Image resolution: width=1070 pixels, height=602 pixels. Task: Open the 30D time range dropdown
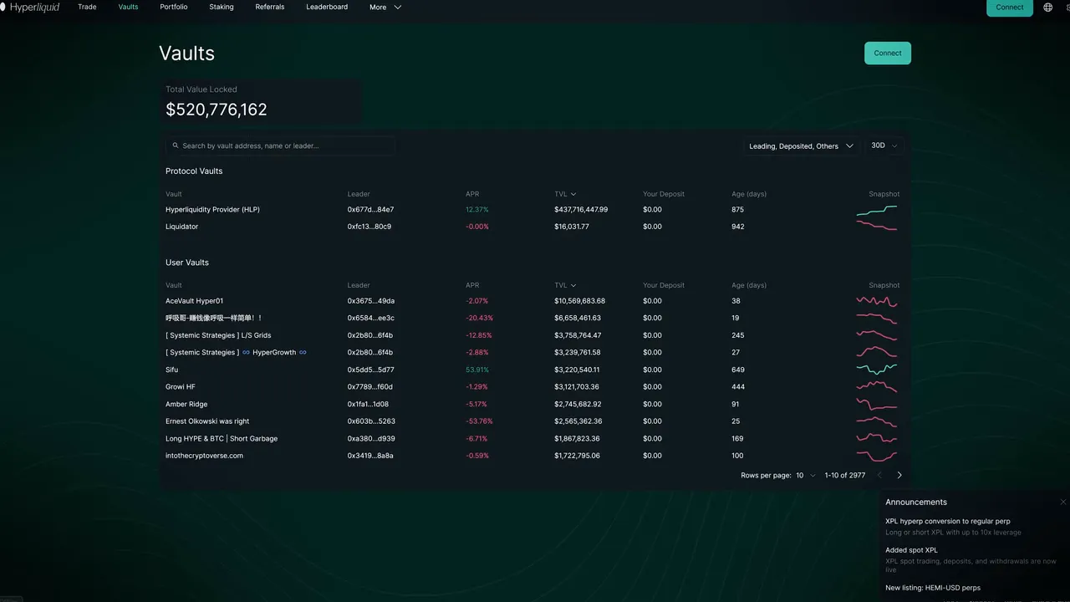pyautogui.click(x=884, y=145)
